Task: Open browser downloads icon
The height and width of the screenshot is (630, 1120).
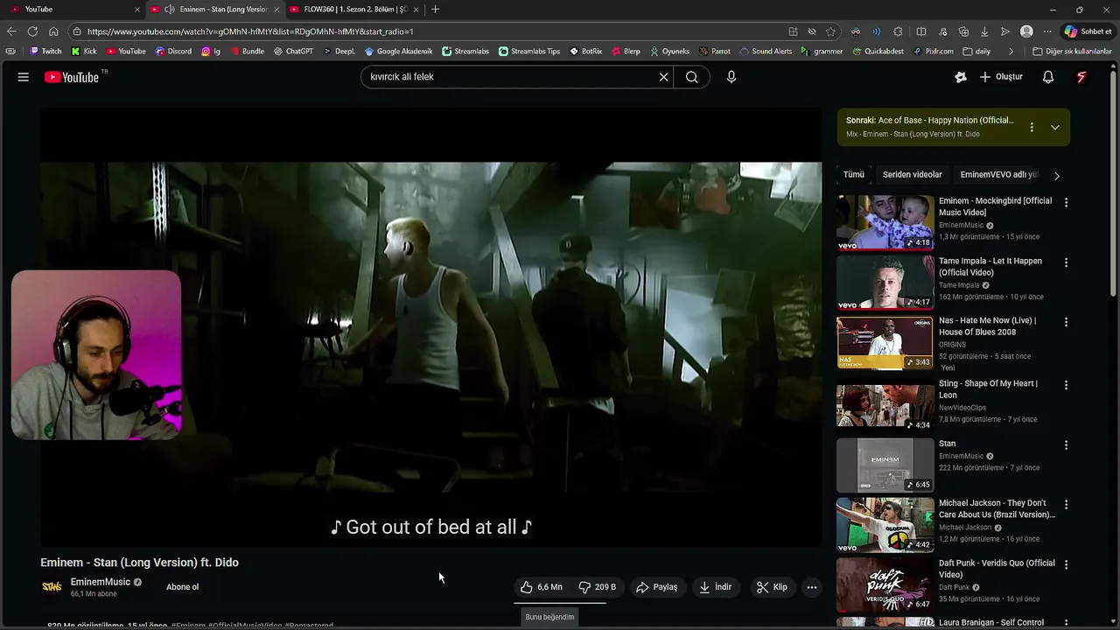Action: 983,31
